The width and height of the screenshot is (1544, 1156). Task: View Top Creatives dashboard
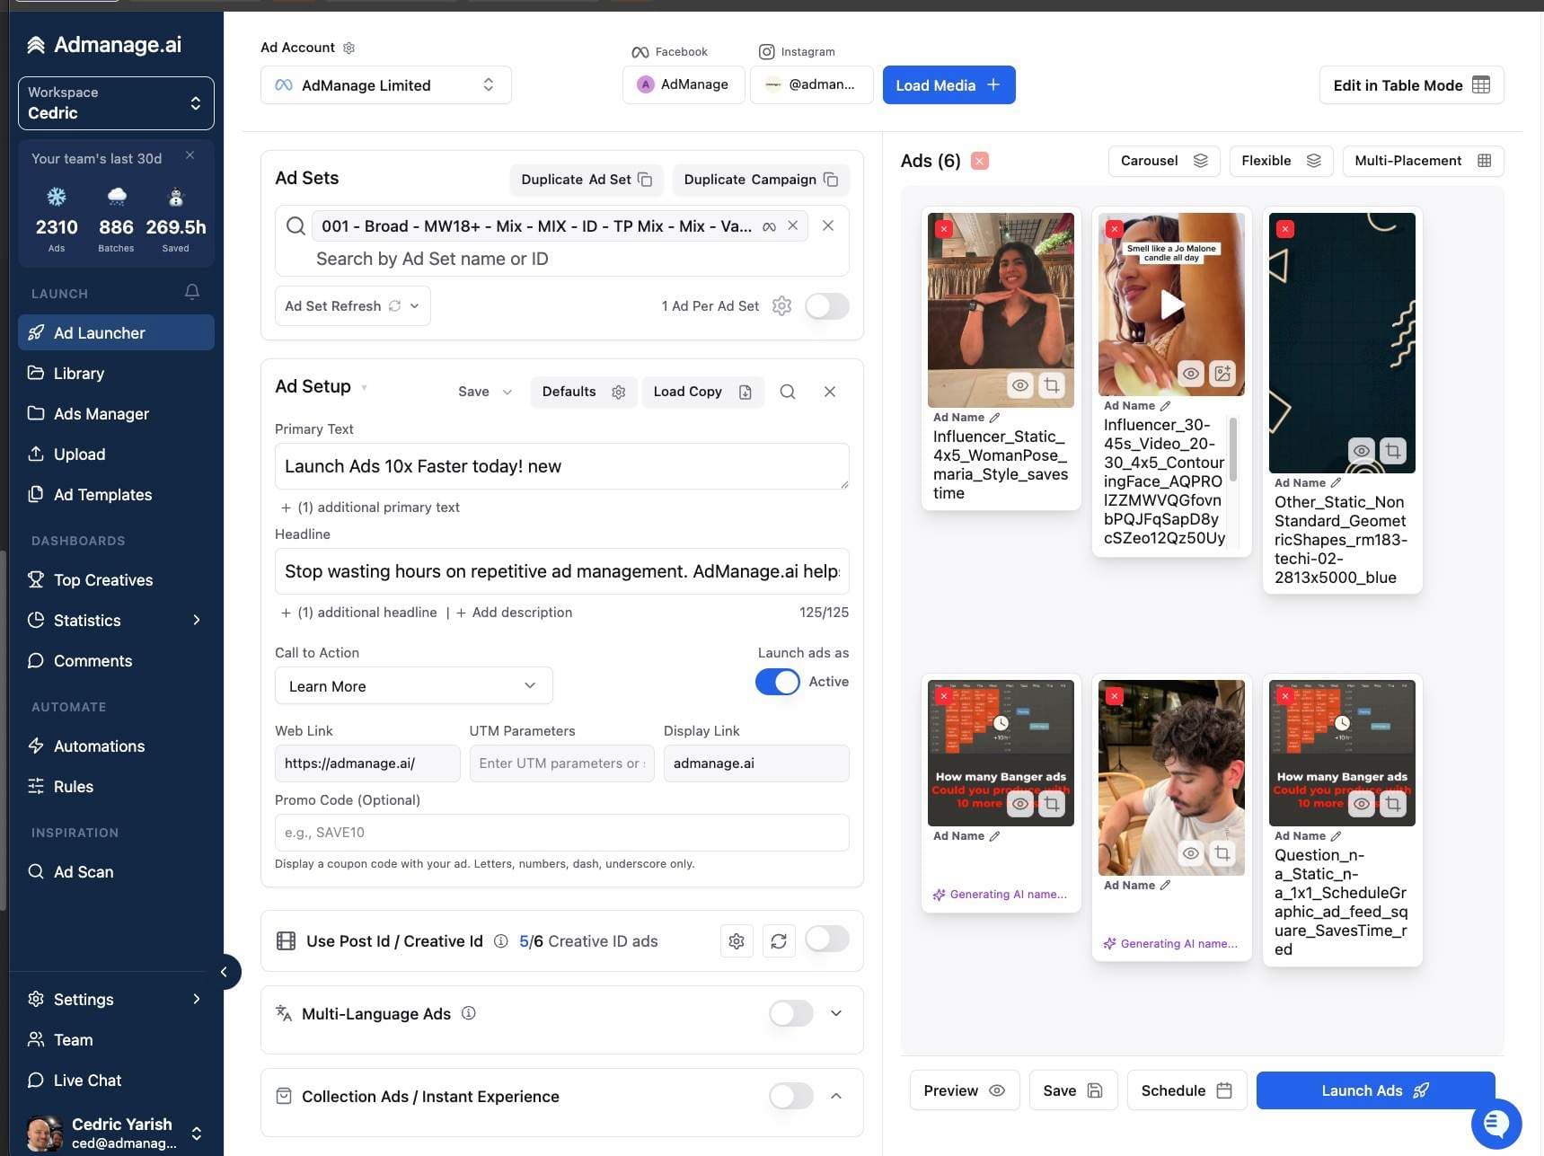102,579
